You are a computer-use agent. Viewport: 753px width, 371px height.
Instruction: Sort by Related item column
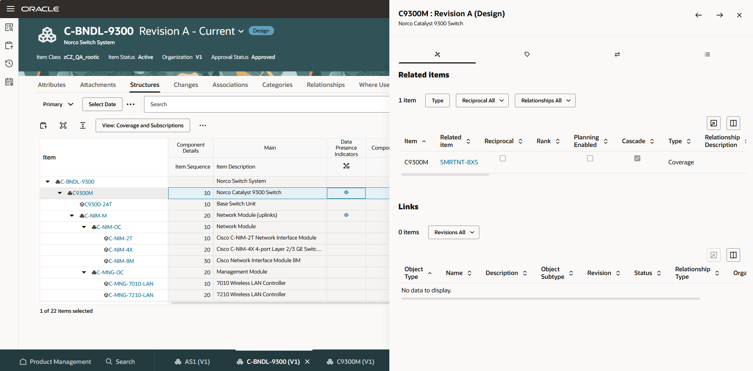pyautogui.click(x=468, y=141)
